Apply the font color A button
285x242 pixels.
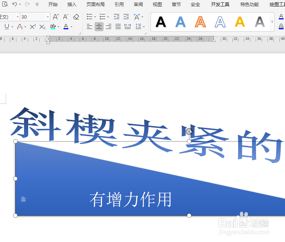coord(66,27)
